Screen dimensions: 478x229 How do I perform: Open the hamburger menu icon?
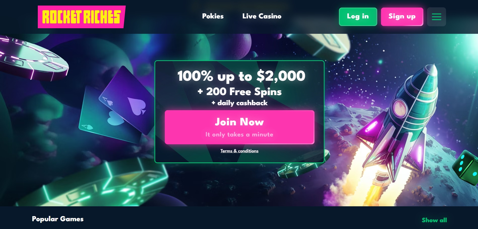436,17
